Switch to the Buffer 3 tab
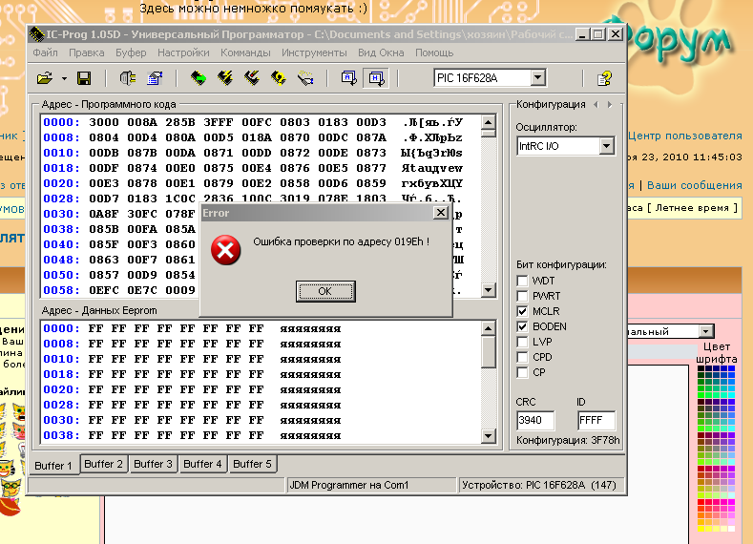 (x=153, y=464)
